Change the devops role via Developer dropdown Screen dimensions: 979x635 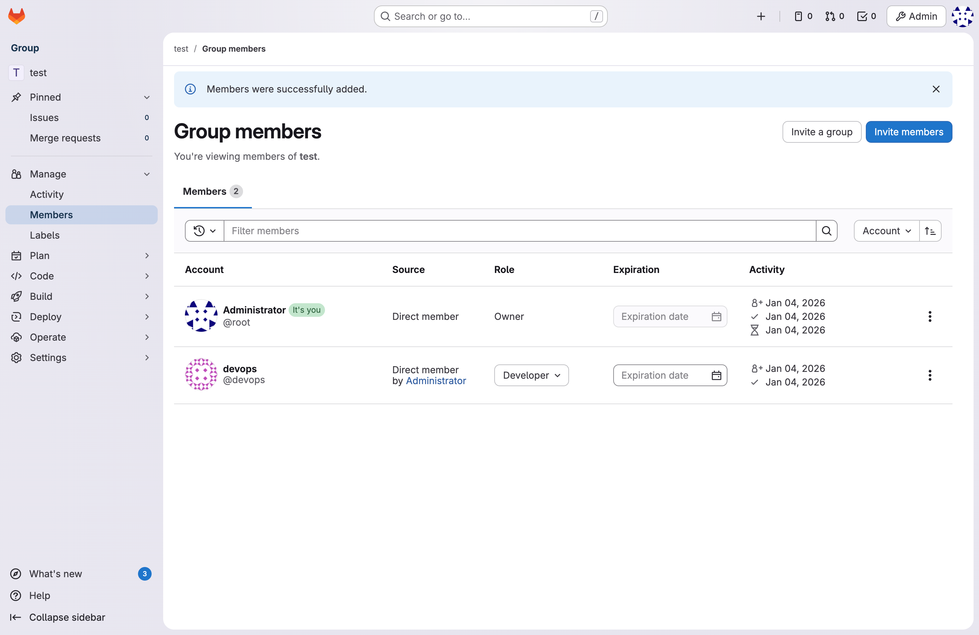531,375
